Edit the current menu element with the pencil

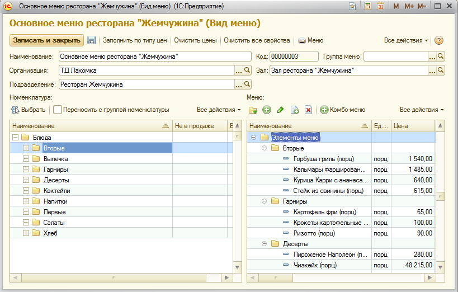(281, 110)
